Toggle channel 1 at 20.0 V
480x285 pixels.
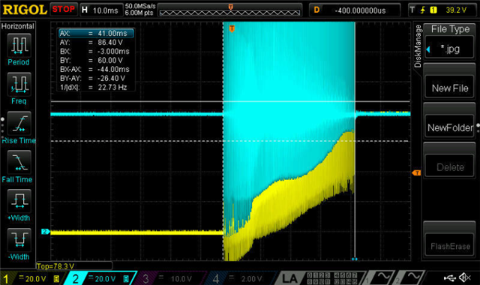coord(31,278)
